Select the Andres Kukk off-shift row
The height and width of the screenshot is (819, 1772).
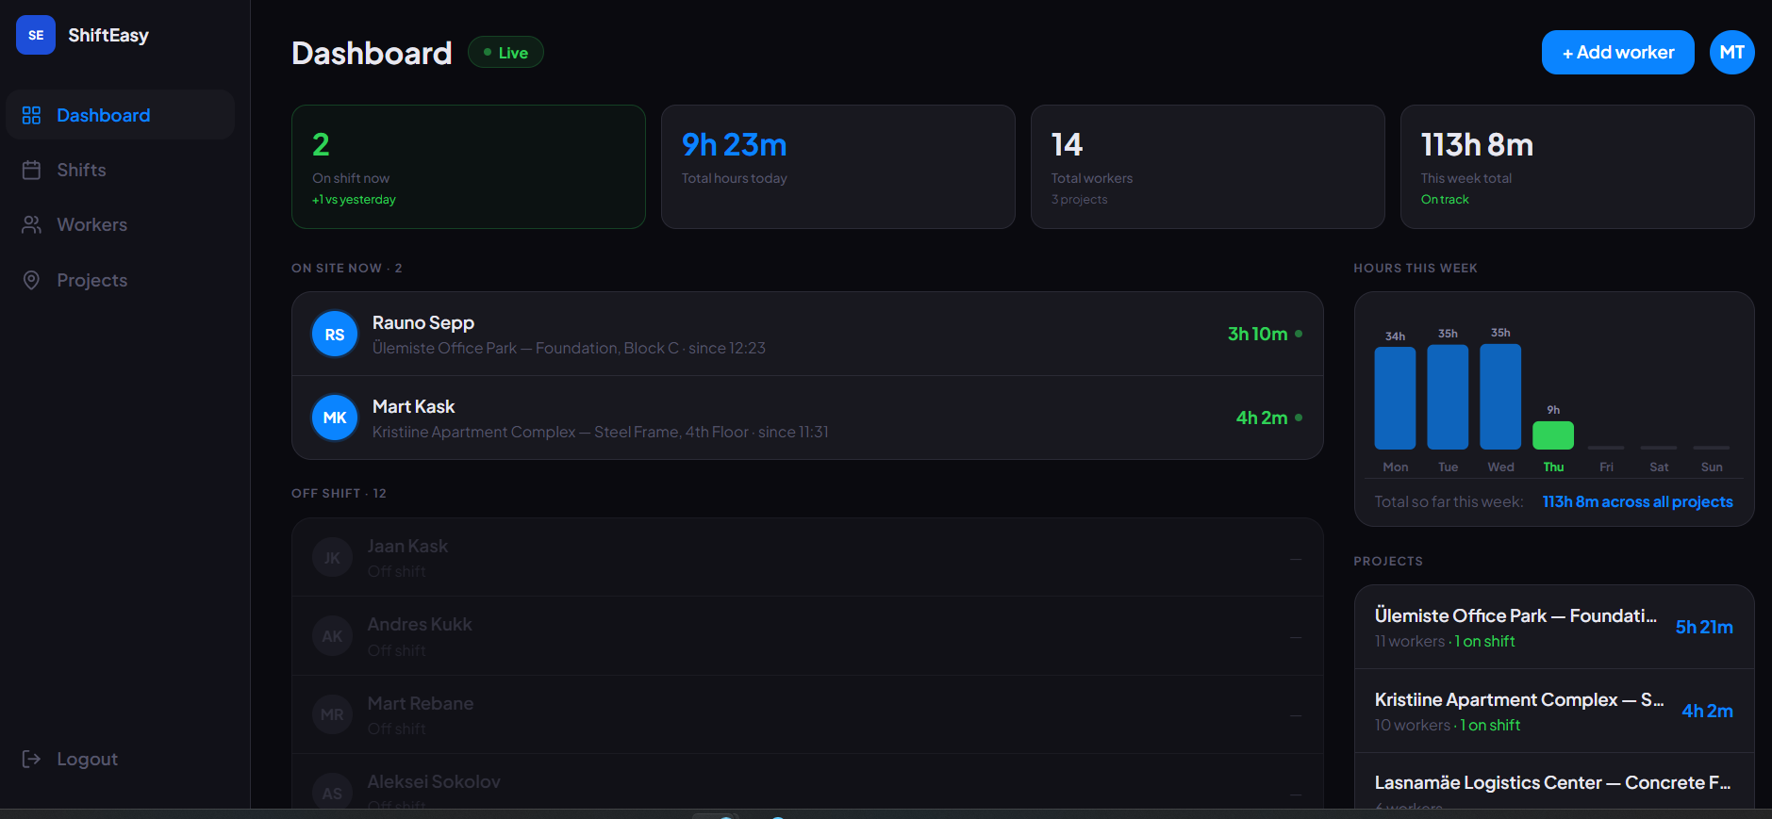[807, 636]
